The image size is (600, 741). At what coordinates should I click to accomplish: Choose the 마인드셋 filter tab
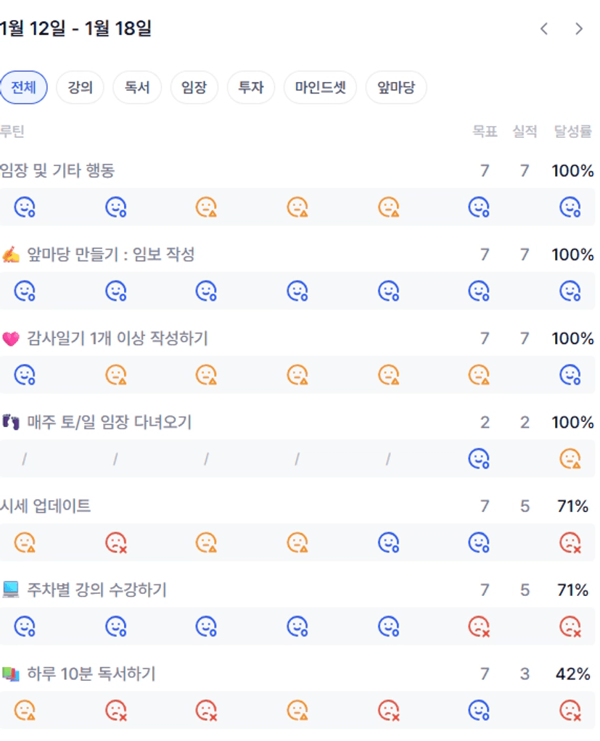coord(320,88)
